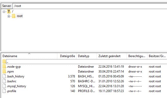The width and height of the screenshot is (167, 98).
Task: Click the parent directory .. folder icon
Action: point(4,61)
